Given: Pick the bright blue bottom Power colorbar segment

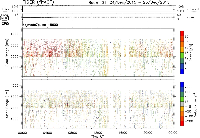Looking at the screenshot, I should (x=182, y=71).
